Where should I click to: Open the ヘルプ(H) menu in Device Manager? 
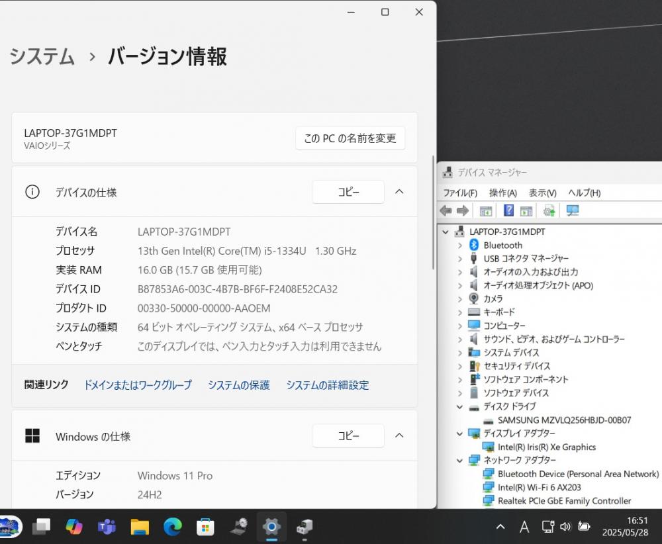click(x=585, y=193)
